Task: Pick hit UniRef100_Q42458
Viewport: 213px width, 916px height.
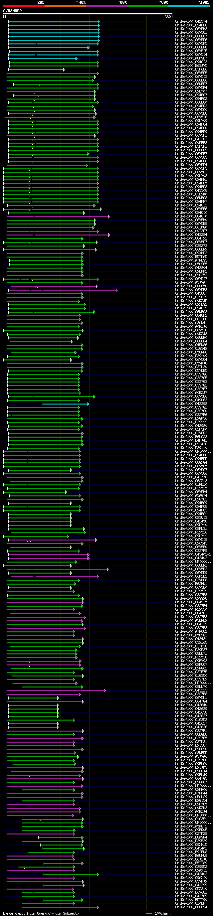Action: 191,521
